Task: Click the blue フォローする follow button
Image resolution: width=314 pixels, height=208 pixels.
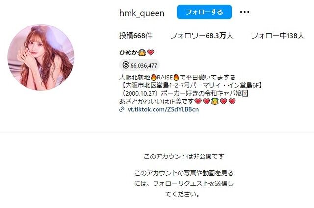Action: 204,12
